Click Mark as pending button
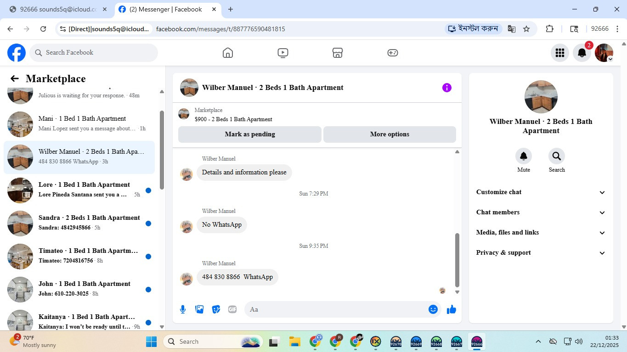 (250, 134)
